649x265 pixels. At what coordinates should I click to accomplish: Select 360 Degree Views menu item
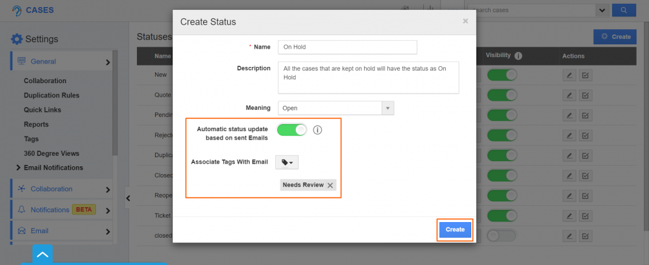tap(51, 153)
